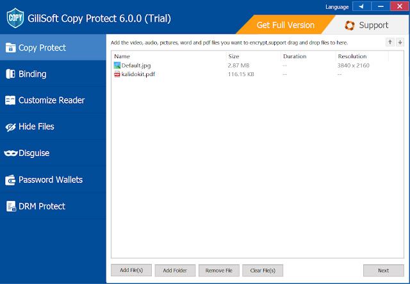Open Password Wallets section

[53, 180]
